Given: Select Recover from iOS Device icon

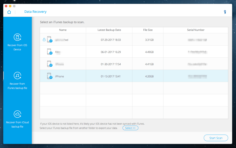Looking at the screenshot, I should [17, 37].
